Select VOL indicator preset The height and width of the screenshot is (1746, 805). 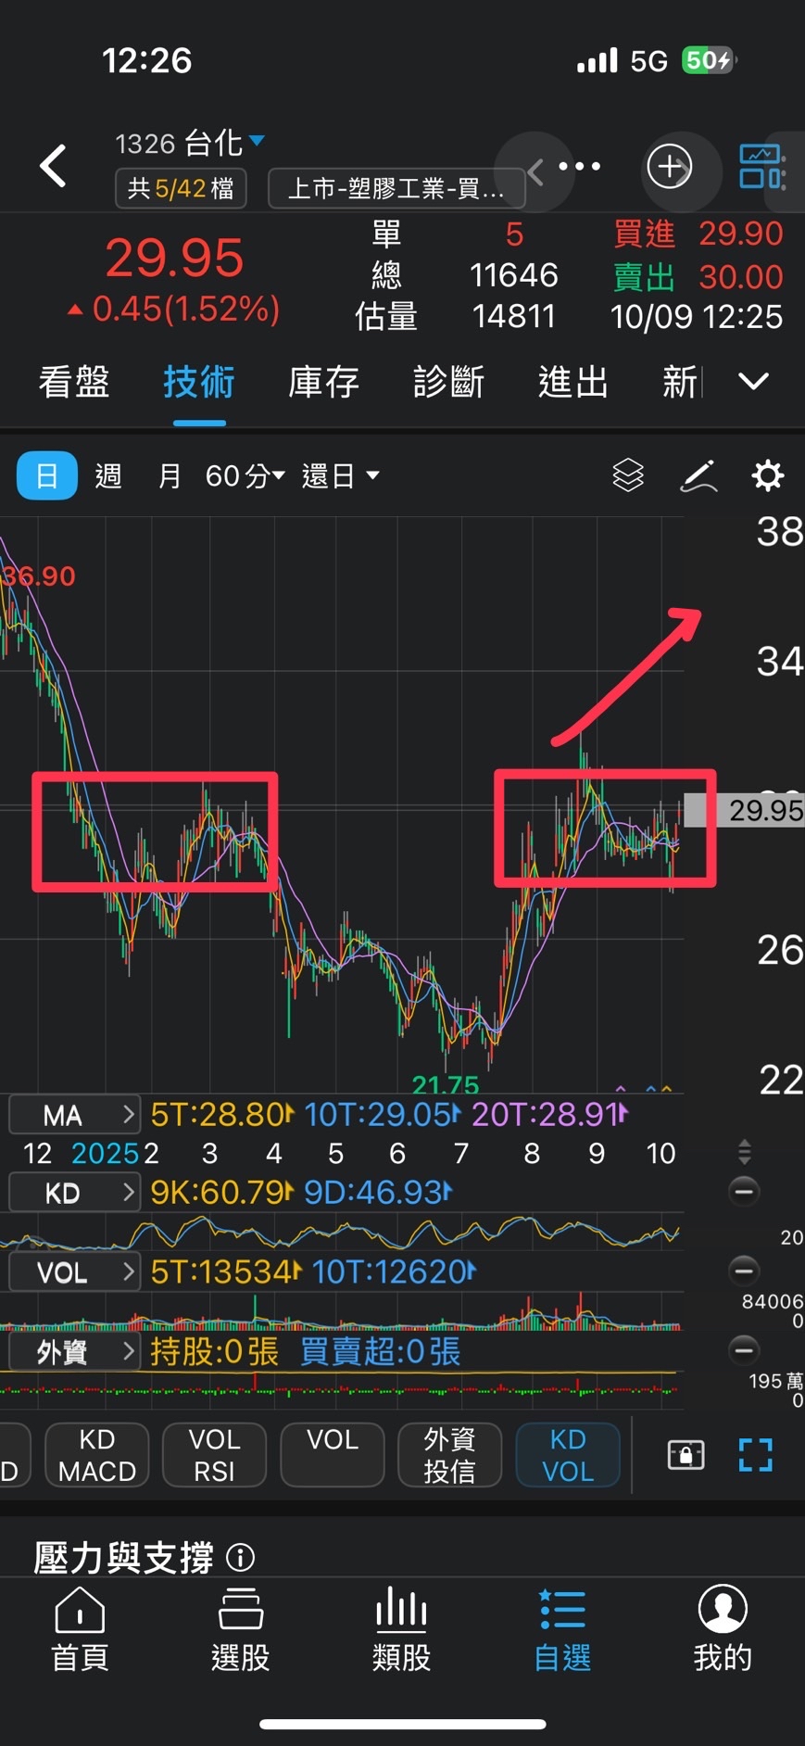pyautogui.click(x=332, y=1455)
